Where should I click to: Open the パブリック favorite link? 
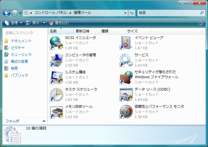pos(19,75)
